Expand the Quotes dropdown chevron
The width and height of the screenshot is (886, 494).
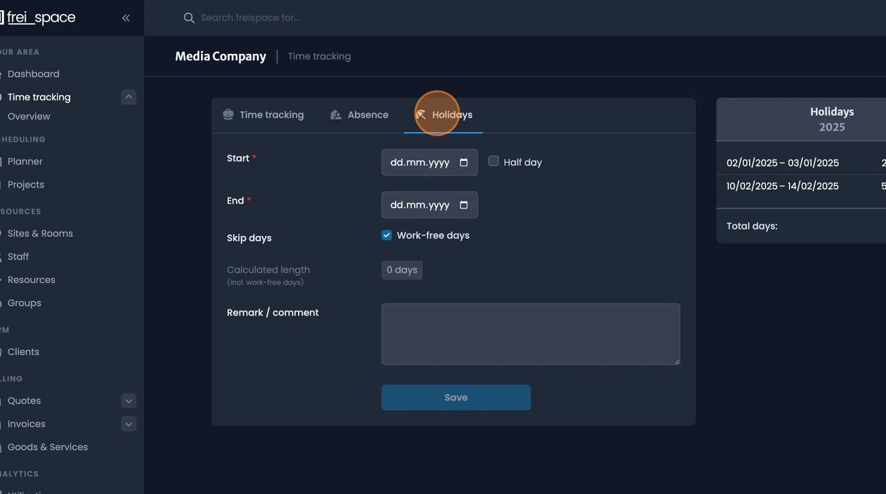128,400
